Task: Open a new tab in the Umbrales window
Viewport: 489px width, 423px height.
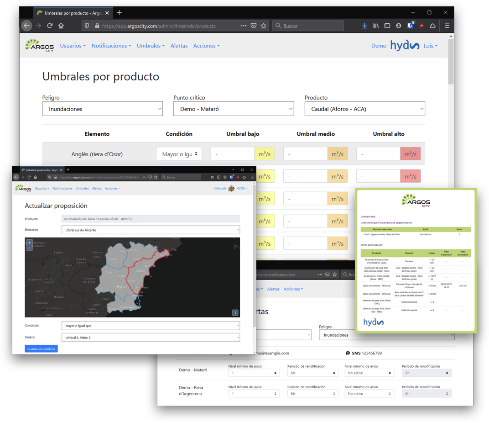Action: [119, 12]
